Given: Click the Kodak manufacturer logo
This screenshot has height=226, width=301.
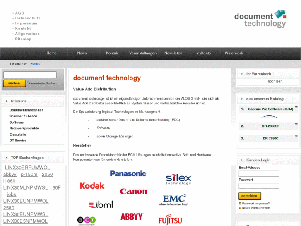Looking at the screenshot, I should [92, 186].
